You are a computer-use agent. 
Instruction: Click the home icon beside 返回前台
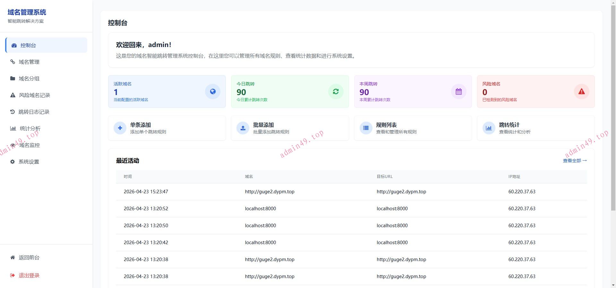coord(13,257)
